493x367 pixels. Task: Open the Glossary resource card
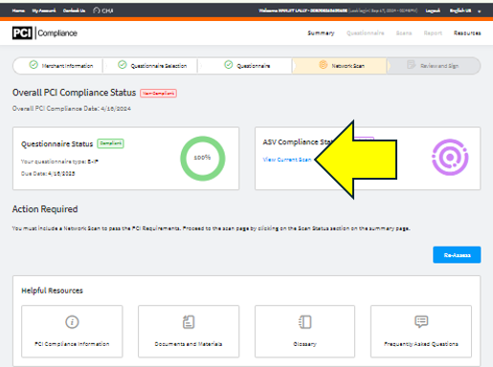click(304, 332)
